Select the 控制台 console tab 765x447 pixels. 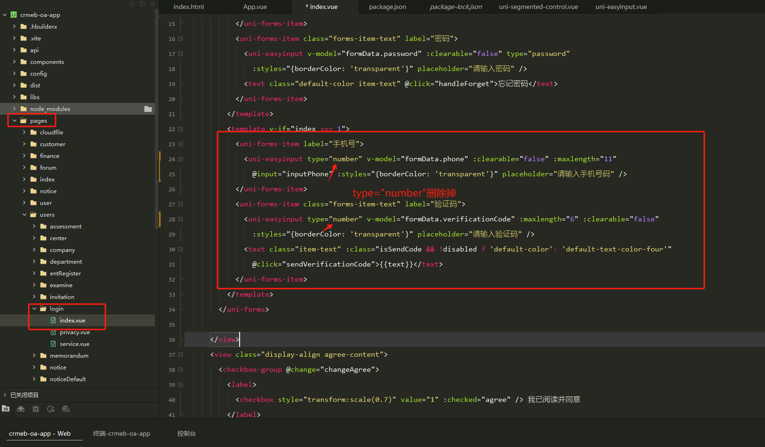pos(186,433)
